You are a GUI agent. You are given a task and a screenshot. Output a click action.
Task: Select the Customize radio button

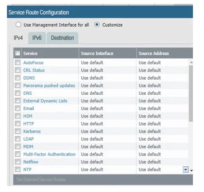pos(97,25)
